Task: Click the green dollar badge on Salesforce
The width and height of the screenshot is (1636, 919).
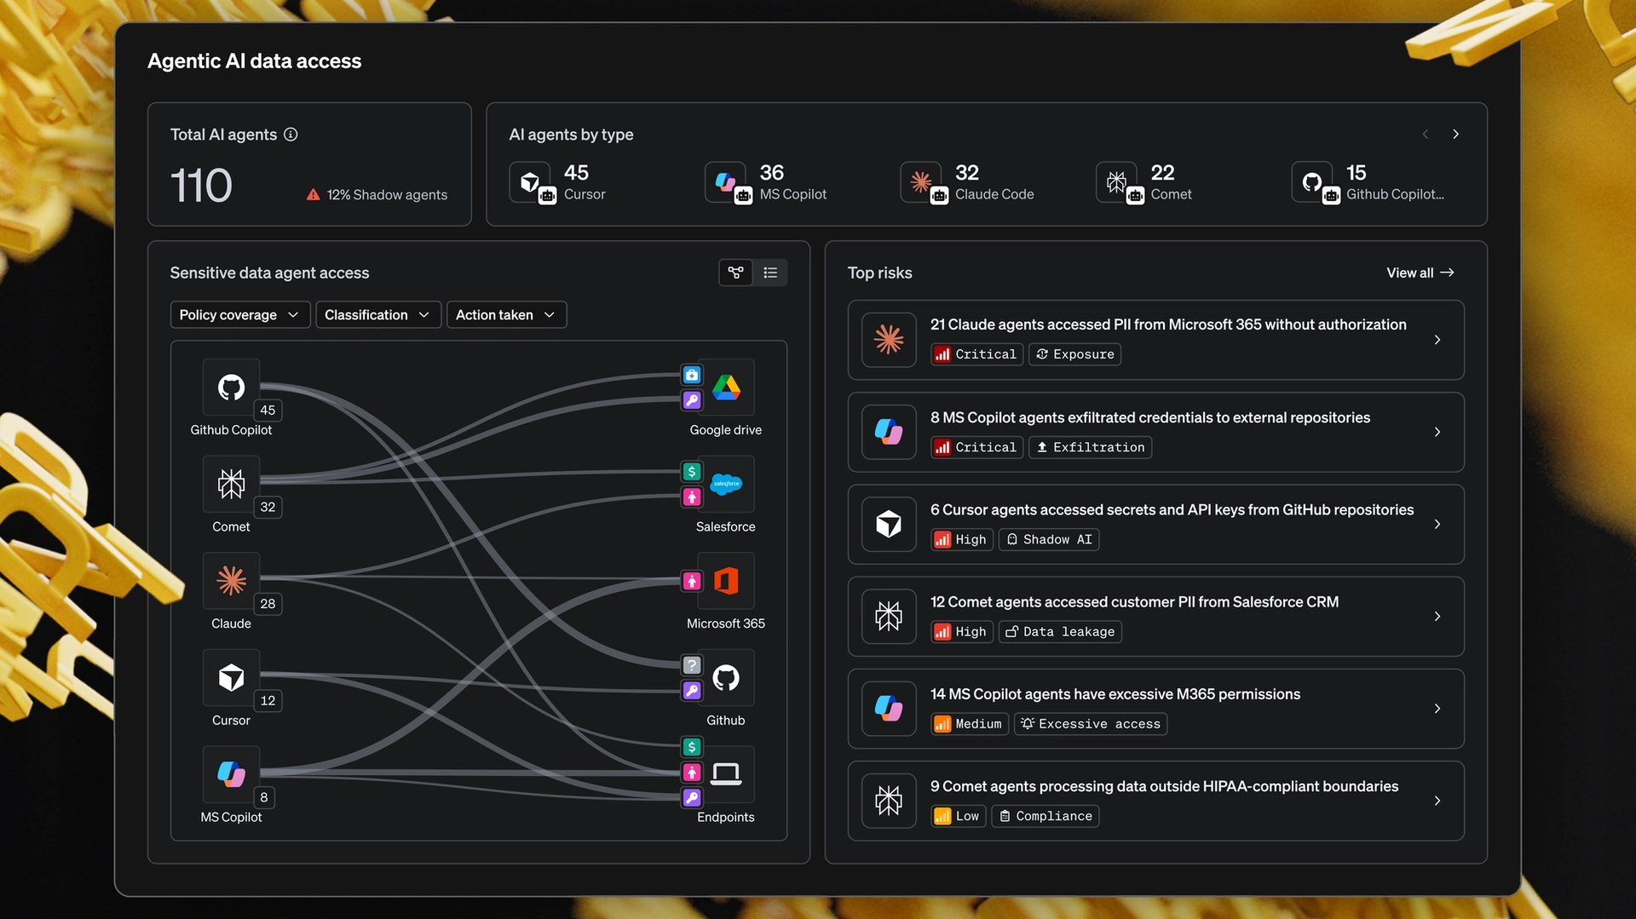Action: [692, 472]
